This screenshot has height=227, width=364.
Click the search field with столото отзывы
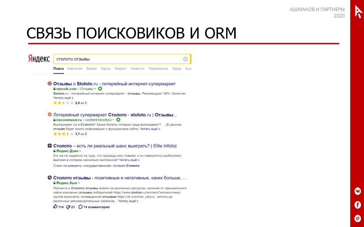click(x=122, y=59)
